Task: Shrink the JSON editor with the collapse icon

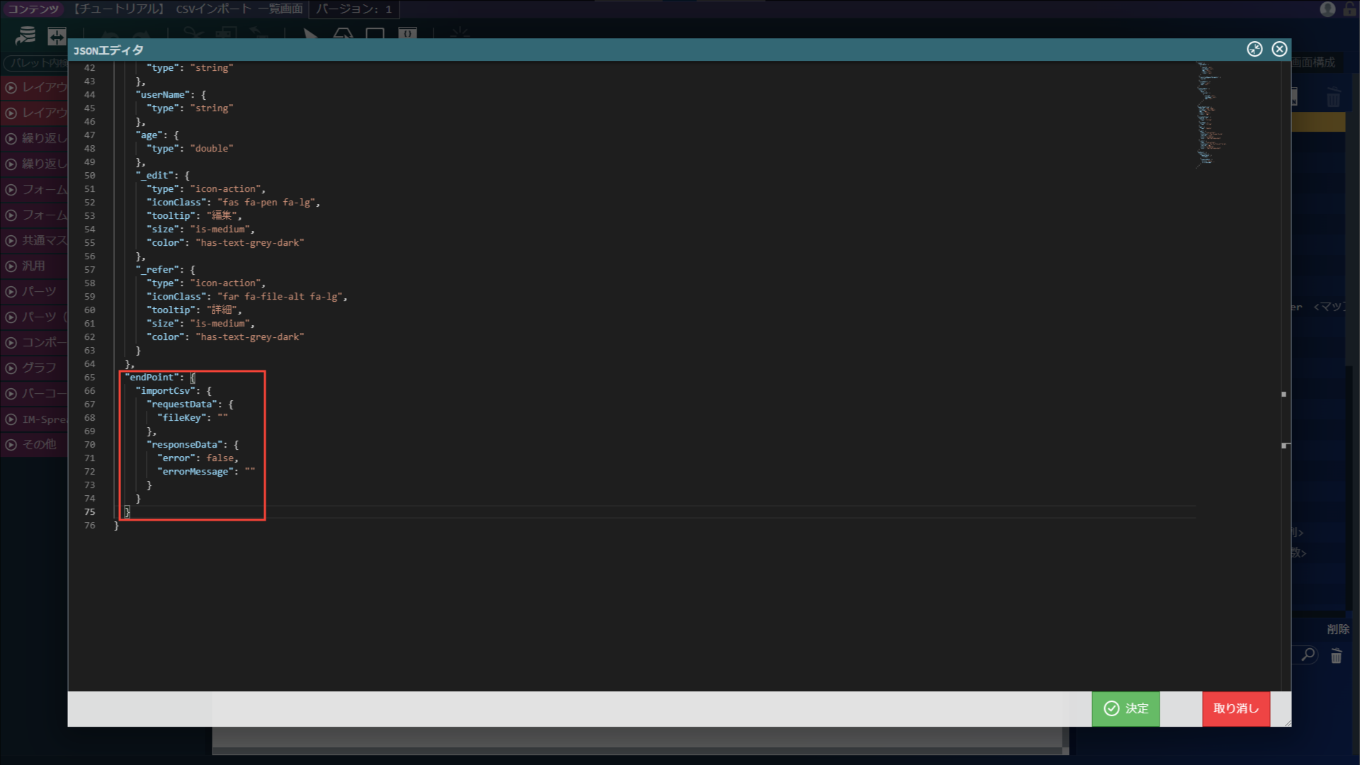Action: click(1254, 49)
